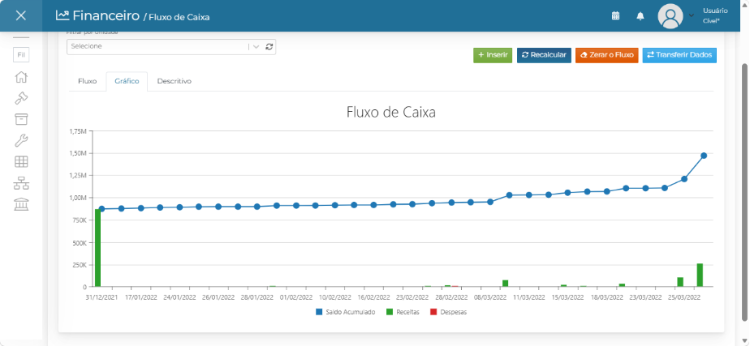
Task: Open the gavel icon in sidebar
Action: point(21,98)
